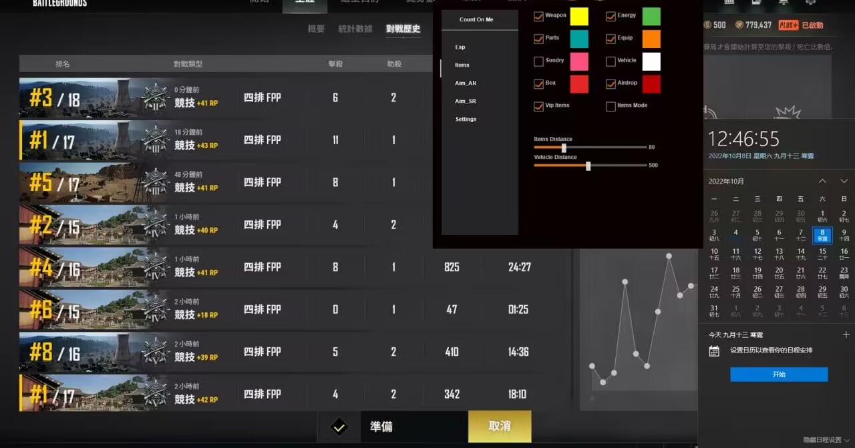This screenshot has height=448, width=855.
Task: Click ranked emblem in the +18 RP row
Action: 156,310
